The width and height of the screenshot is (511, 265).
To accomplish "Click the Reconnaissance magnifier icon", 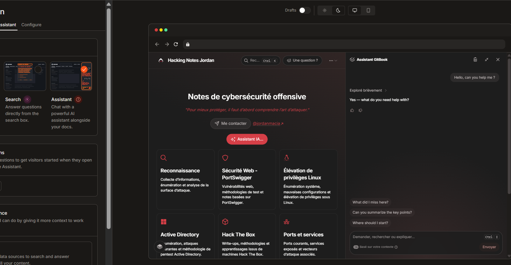I will click(x=163, y=158).
